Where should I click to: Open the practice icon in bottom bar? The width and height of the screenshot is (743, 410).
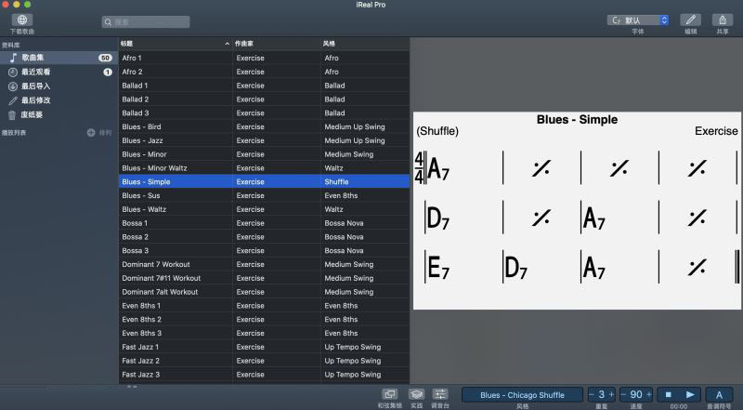pyautogui.click(x=416, y=394)
